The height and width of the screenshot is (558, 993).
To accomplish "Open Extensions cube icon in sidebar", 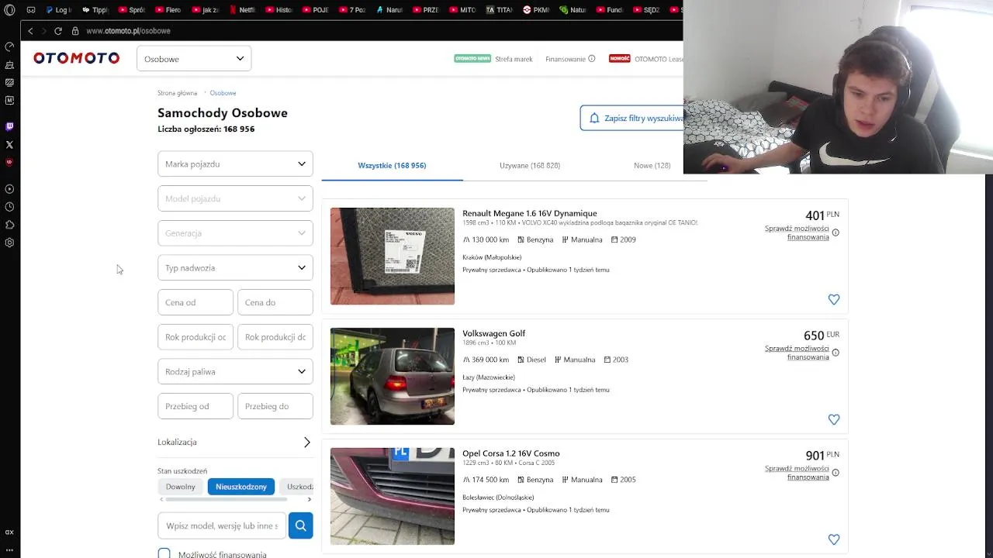I will click(9, 225).
